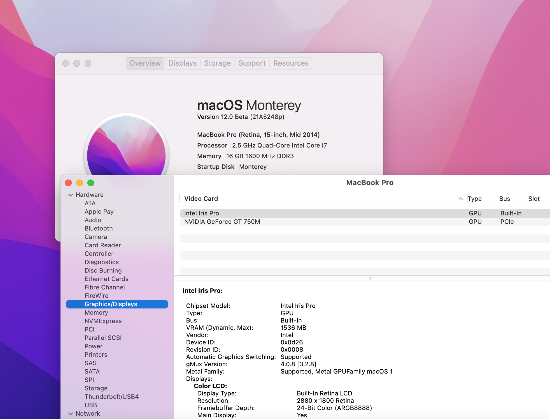Select NVIDIA GeForce GT 750M row
Image resolution: width=550 pixels, height=419 pixels.
(222, 222)
